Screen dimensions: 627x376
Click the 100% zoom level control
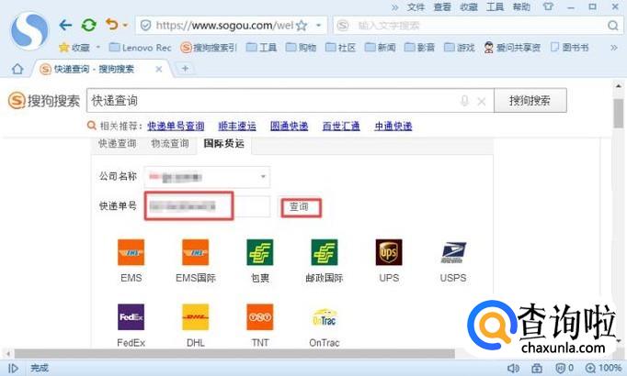pos(603,368)
